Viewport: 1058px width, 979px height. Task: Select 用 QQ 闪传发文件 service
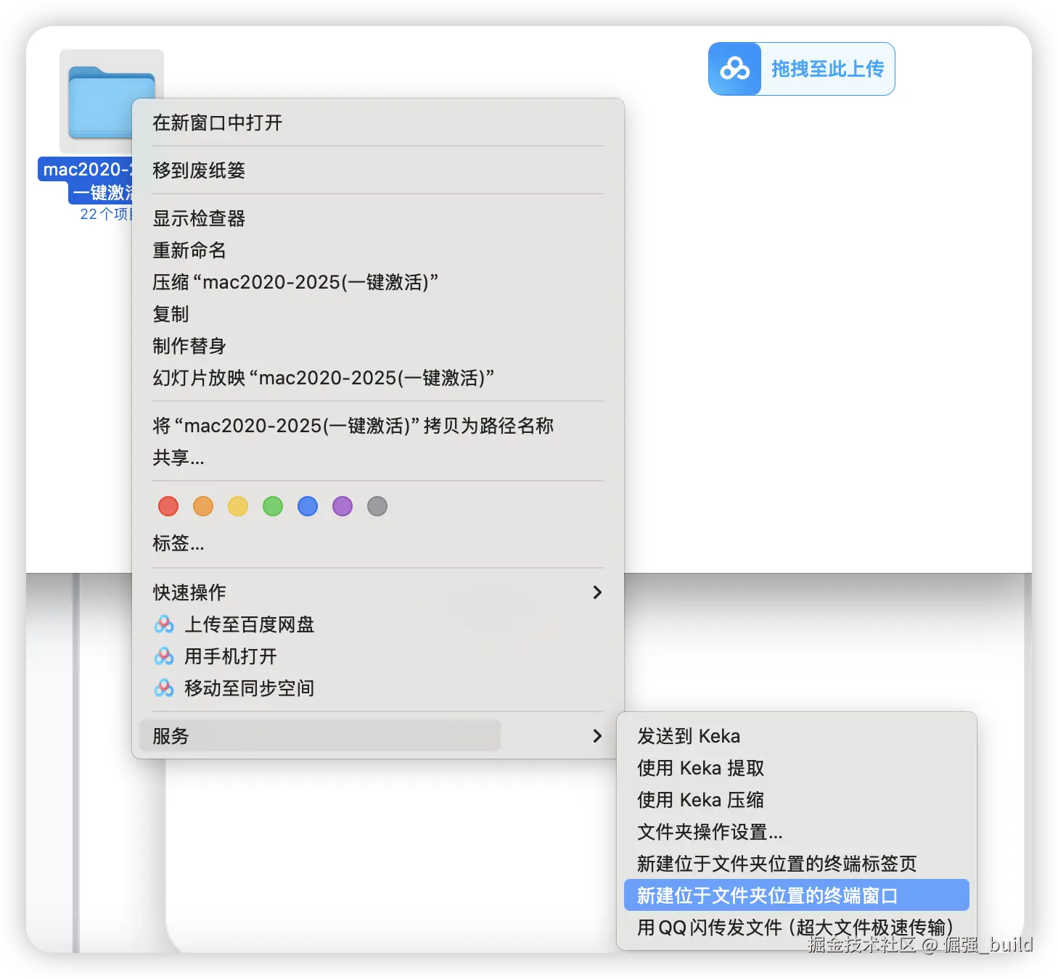click(x=797, y=928)
